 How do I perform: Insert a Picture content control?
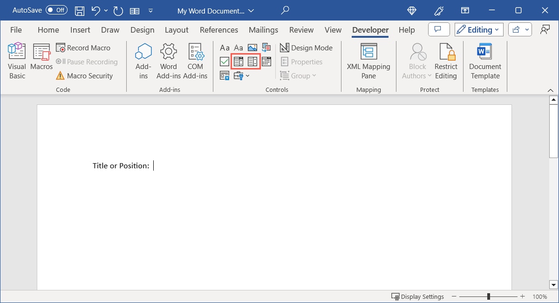pyautogui.click(x=252, y=47)
